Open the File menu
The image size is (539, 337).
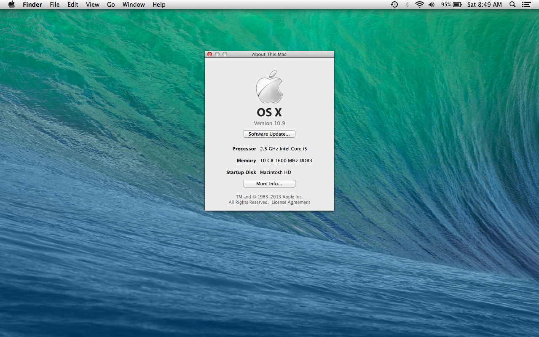click(x=55, y=5)
